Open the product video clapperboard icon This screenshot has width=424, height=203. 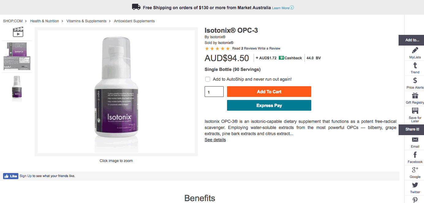tap(18, 32)
